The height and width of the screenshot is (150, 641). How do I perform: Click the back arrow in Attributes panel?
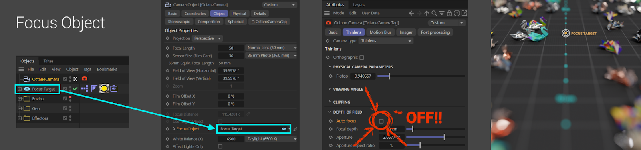point(411,13)
